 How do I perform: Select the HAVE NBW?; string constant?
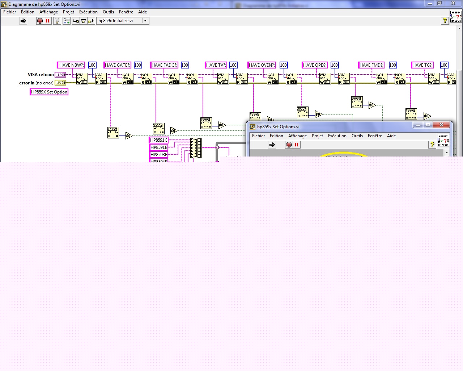point(71,65)
